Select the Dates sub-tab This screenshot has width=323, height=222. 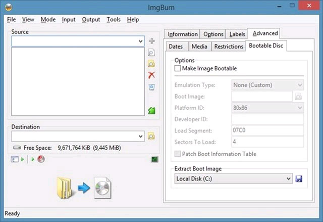(176, 47)
